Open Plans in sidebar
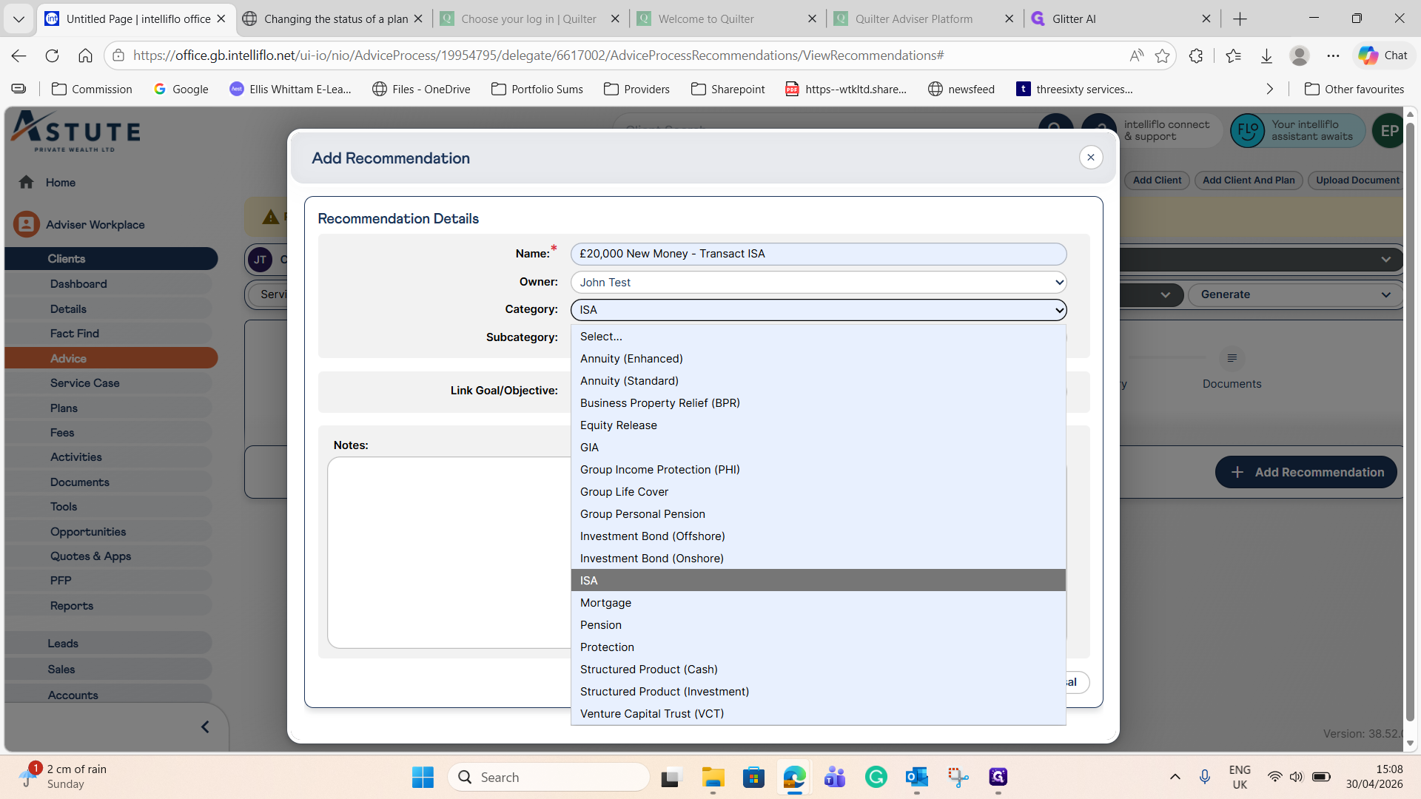Screen dimensions: 1421x799 tap(108, 408)
